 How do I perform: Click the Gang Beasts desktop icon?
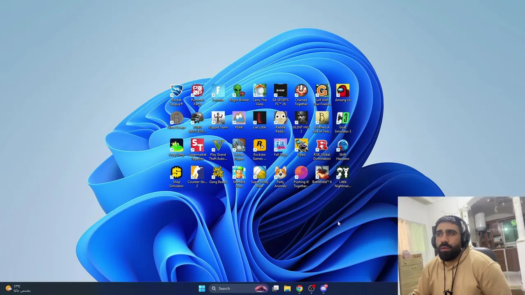[218, 175]
